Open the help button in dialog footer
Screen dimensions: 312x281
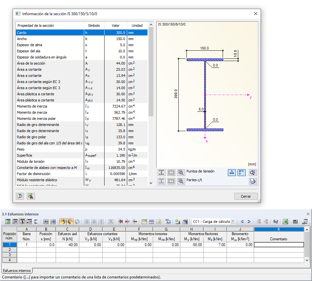(20, 196)
